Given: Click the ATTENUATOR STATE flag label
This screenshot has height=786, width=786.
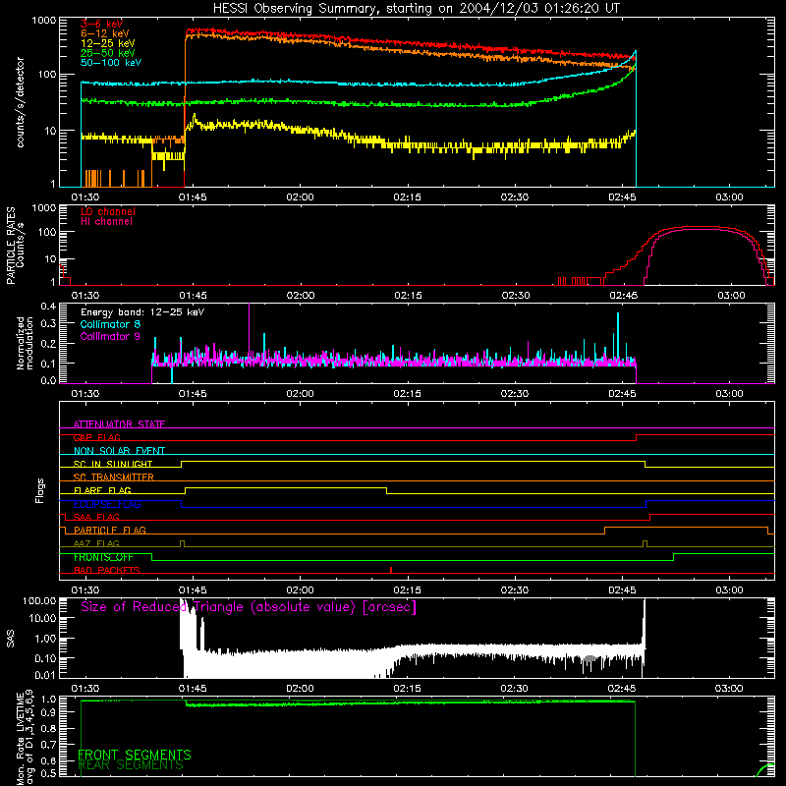Looking at the screenshot, I should 119,424.
